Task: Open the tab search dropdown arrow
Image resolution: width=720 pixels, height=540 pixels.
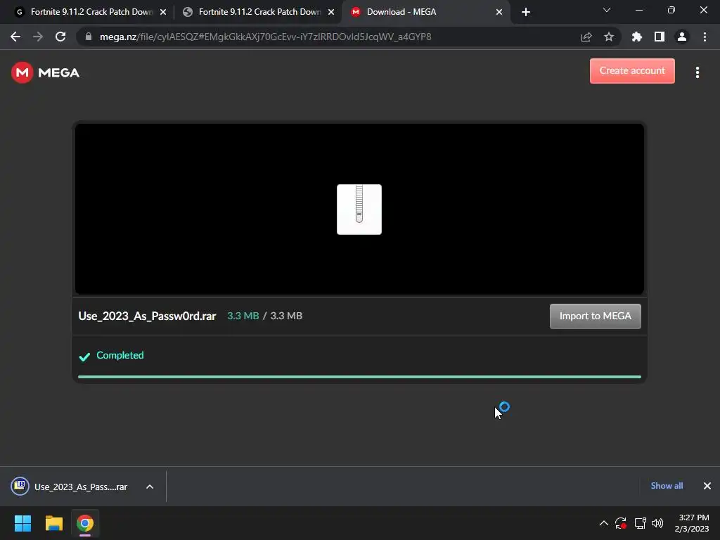Action: tap(607, 10)
